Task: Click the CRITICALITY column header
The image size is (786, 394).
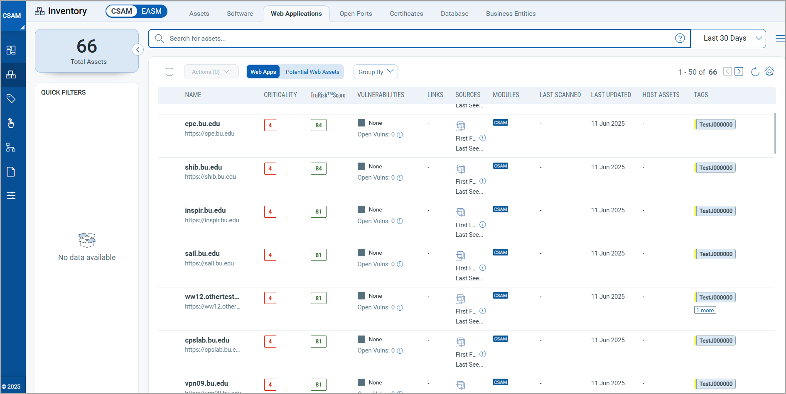Action: tap(280, 95)
